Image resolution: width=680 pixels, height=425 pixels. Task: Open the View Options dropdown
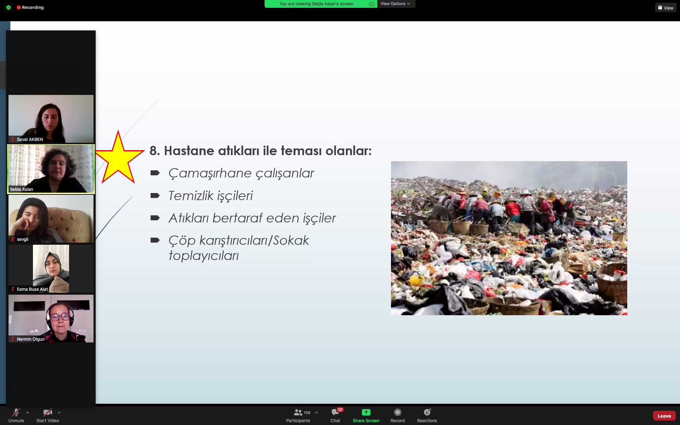pos(395,4)
